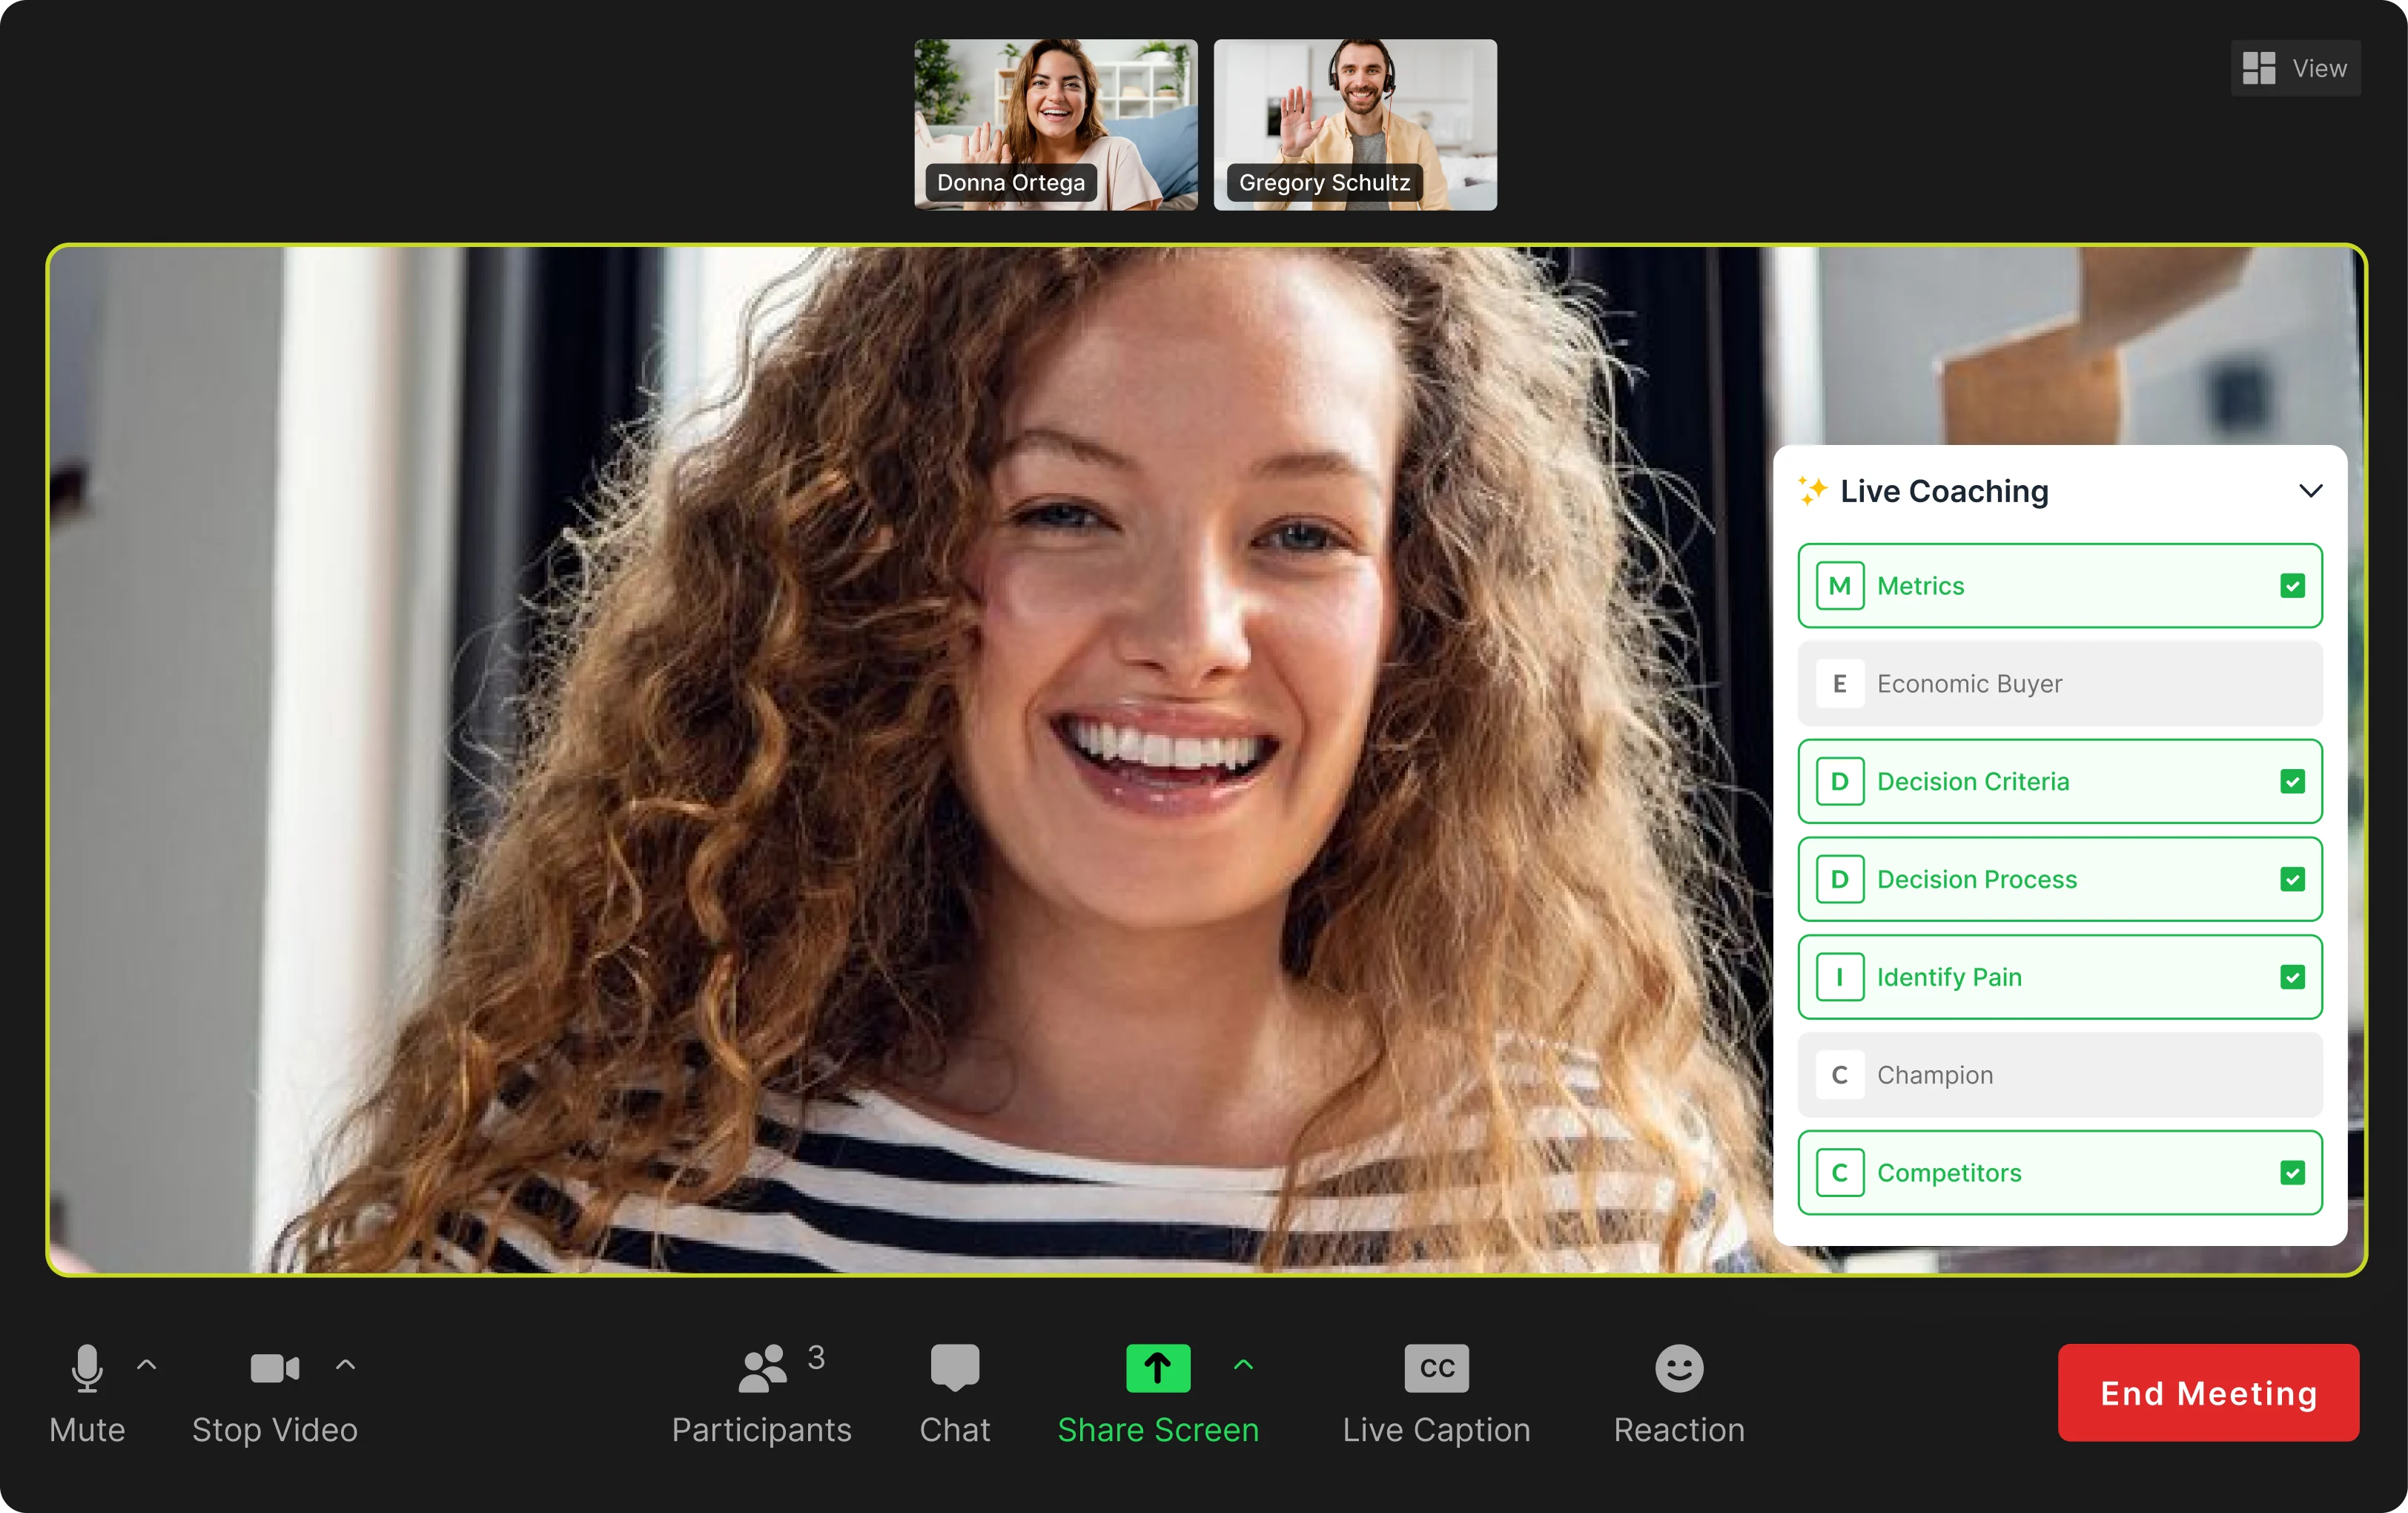Open the Participants panel

click(762, 1368)
